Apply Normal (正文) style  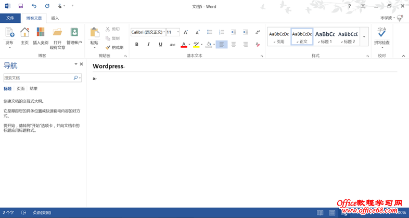click(x=302, y=37)
